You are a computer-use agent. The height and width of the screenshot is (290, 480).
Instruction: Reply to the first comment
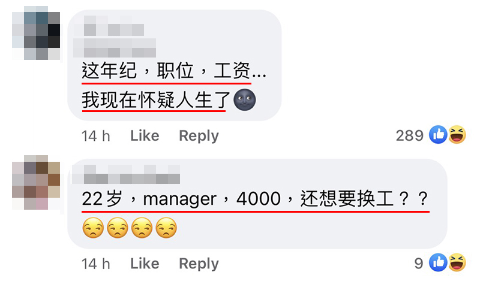199,136
